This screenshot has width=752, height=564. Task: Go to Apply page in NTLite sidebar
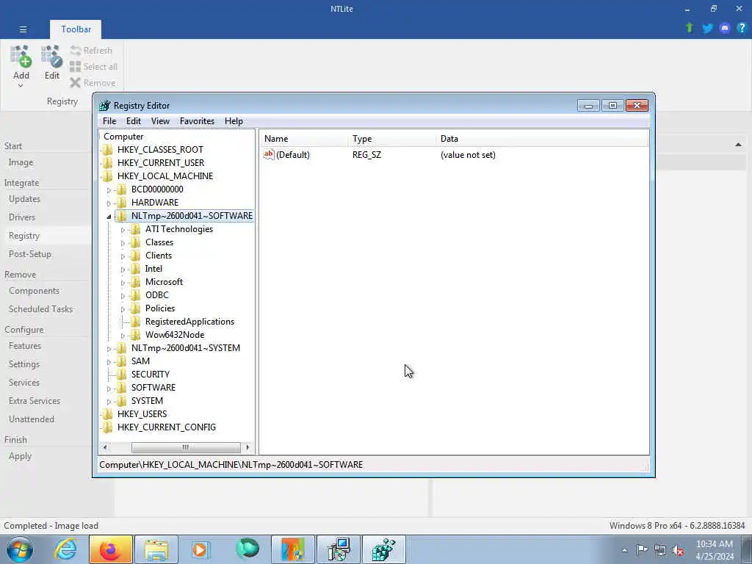pos(20,457)
